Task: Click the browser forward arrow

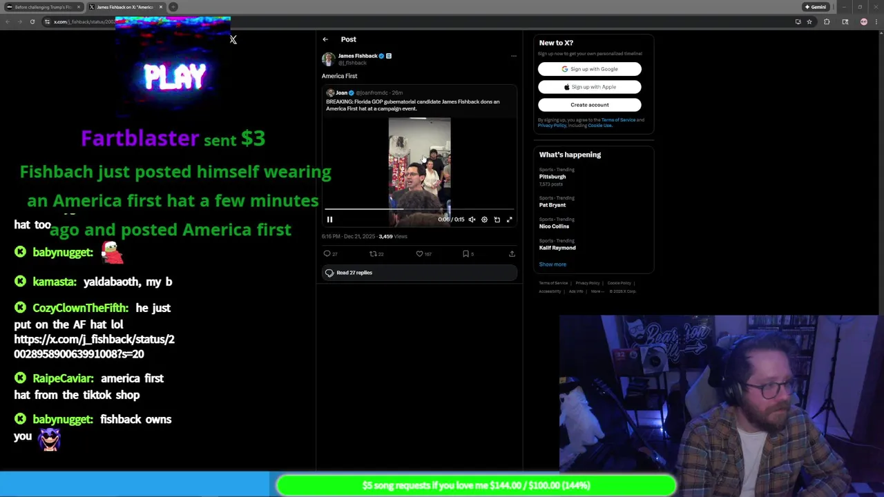Action: point(19,21)
